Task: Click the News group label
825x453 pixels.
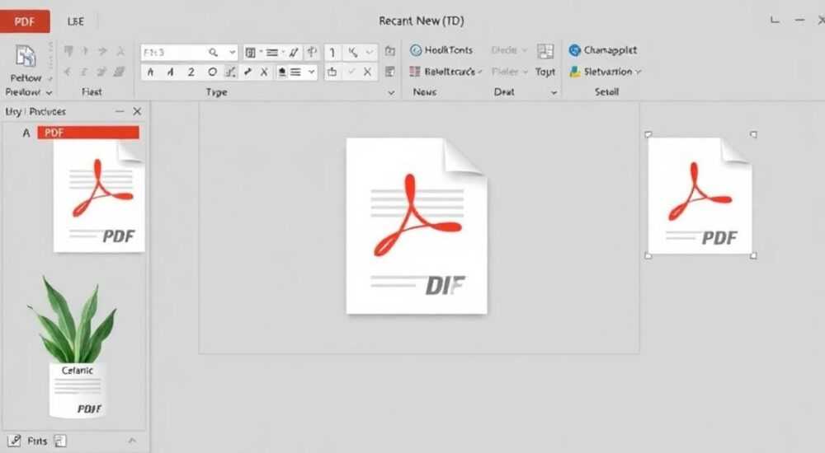Action: [425, 92]
